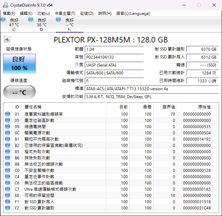Image resolution: width=222 pixels, height=216 pixels.
Task: Click threshold value 70 in row 01
Action: point(173,114)
